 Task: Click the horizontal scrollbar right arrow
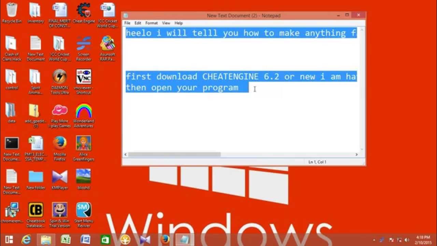(x=356, y=154)
